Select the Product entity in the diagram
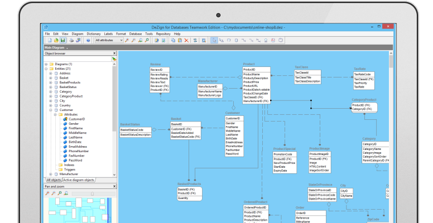The height and width of the screenshot is (223, 433). (256, 85)
